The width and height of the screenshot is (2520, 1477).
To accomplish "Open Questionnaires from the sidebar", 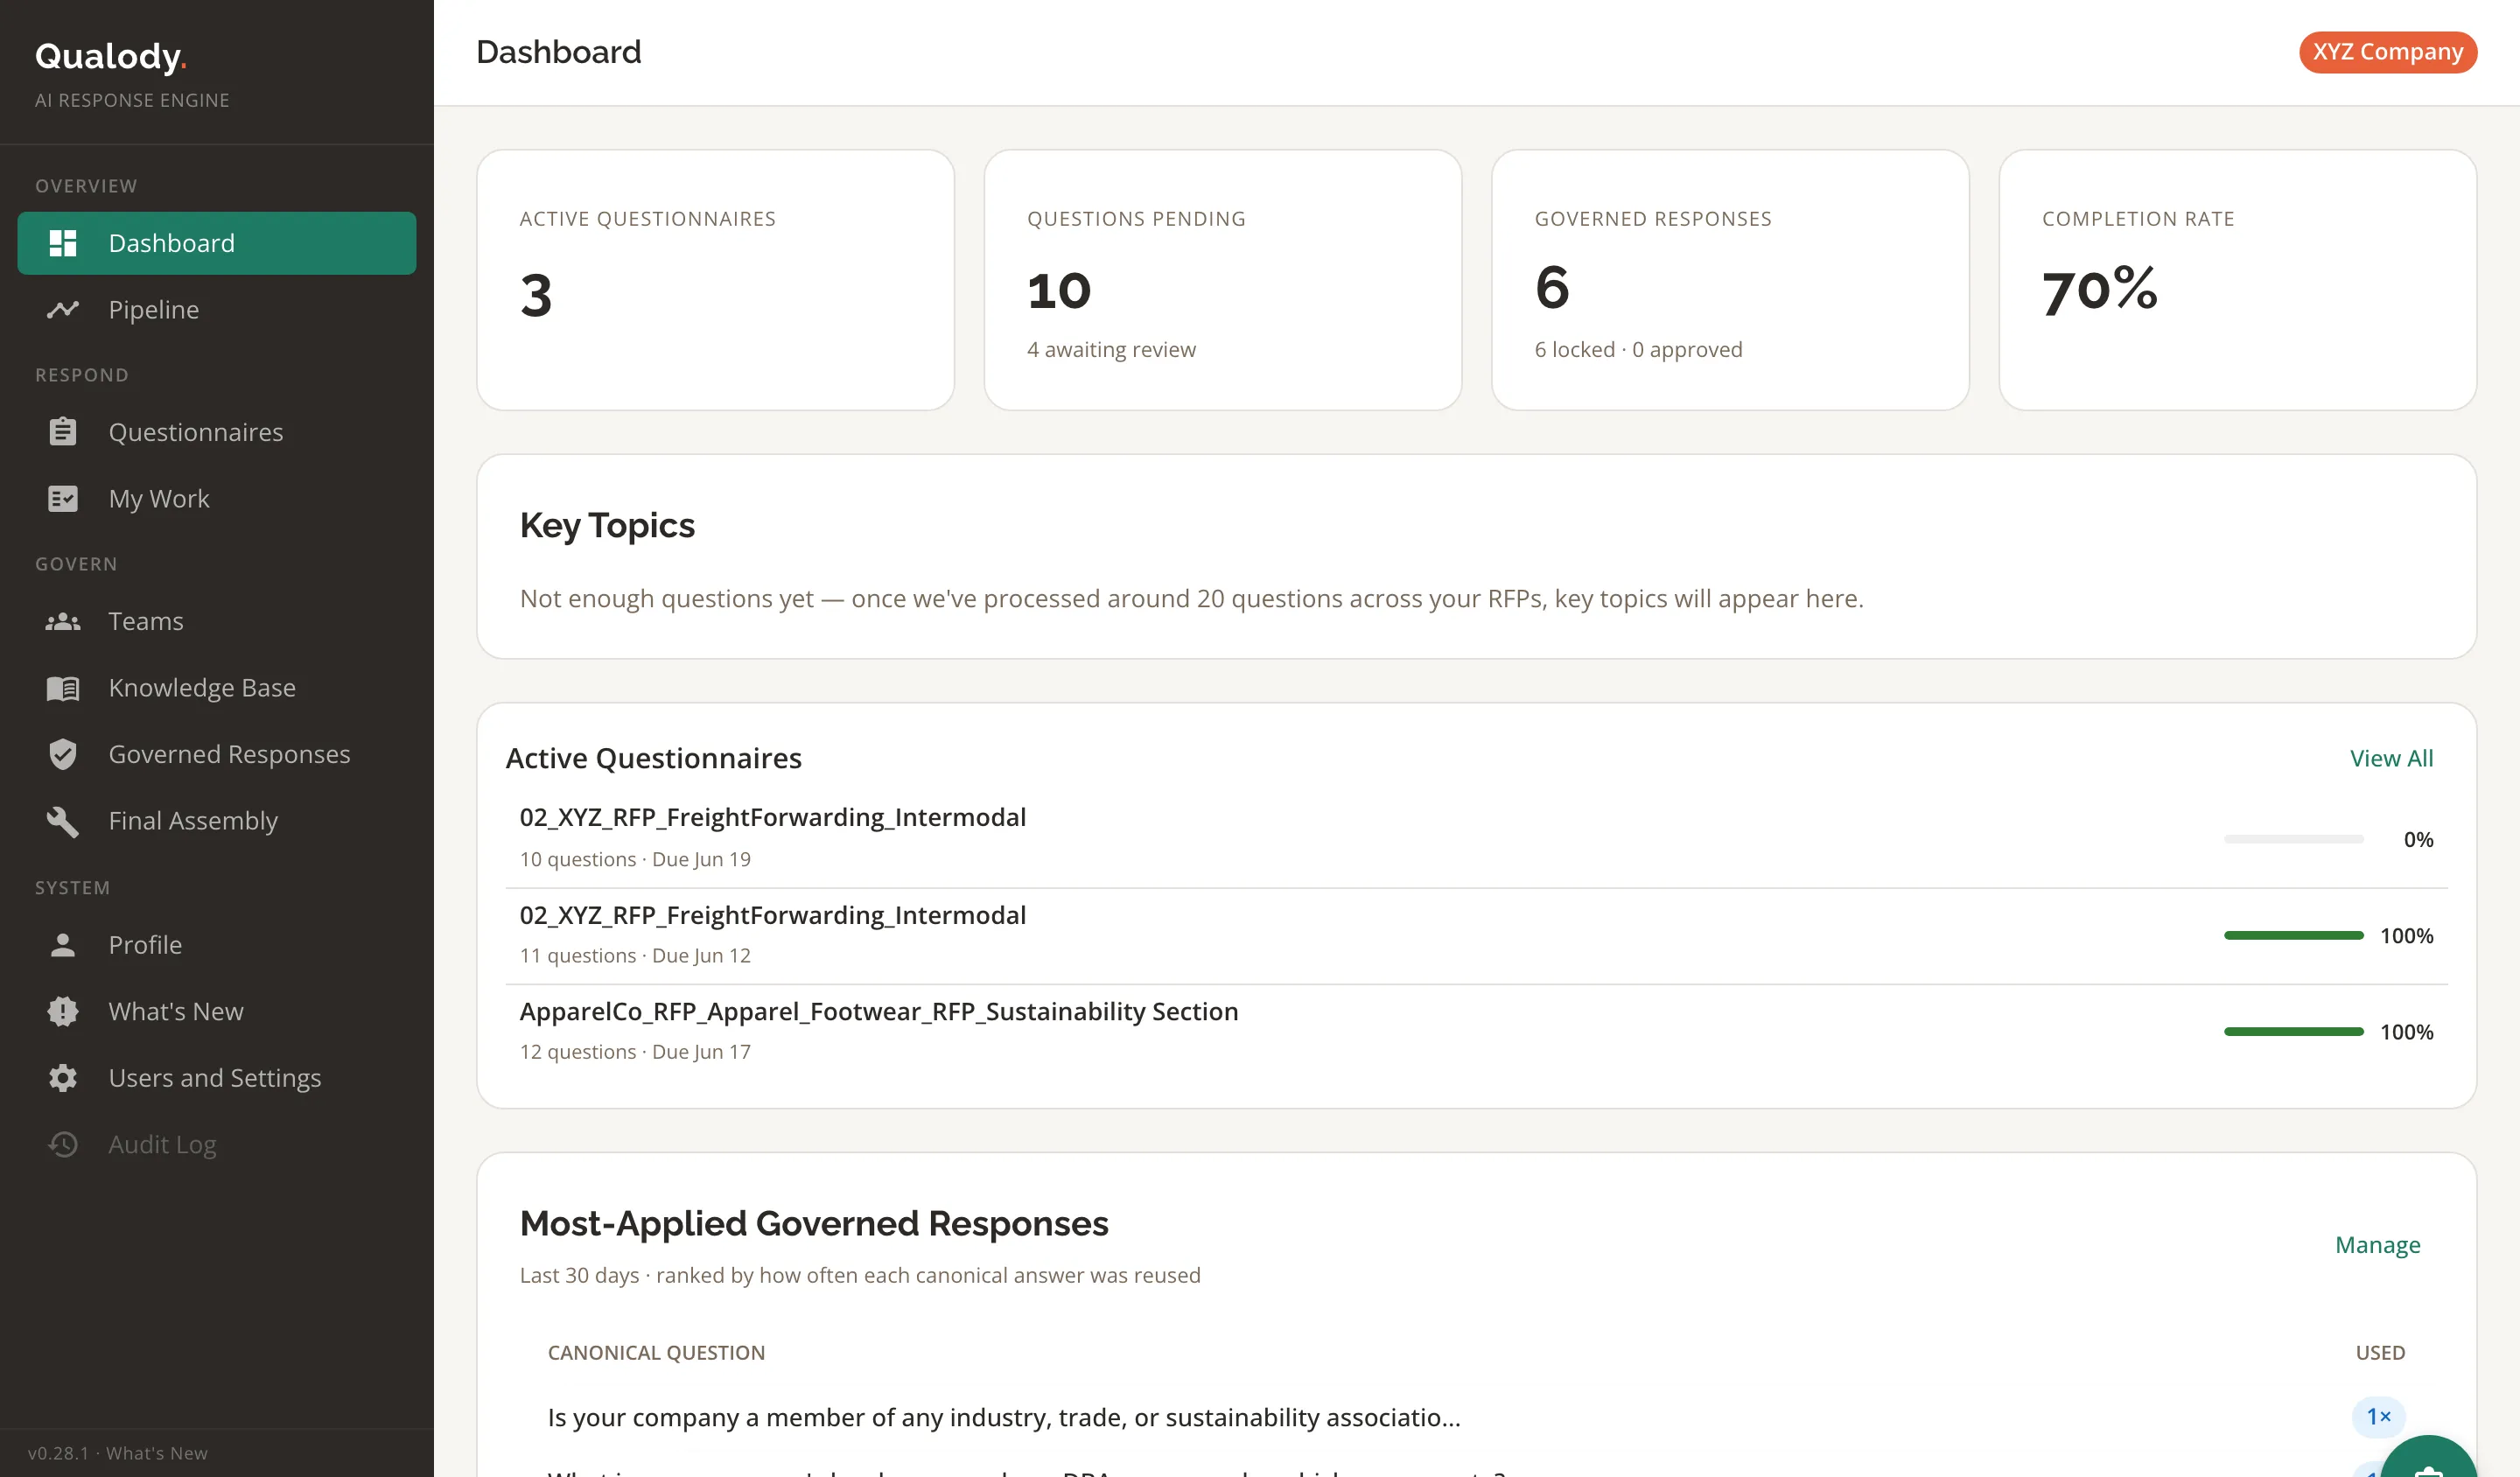I will coord(217,432).
